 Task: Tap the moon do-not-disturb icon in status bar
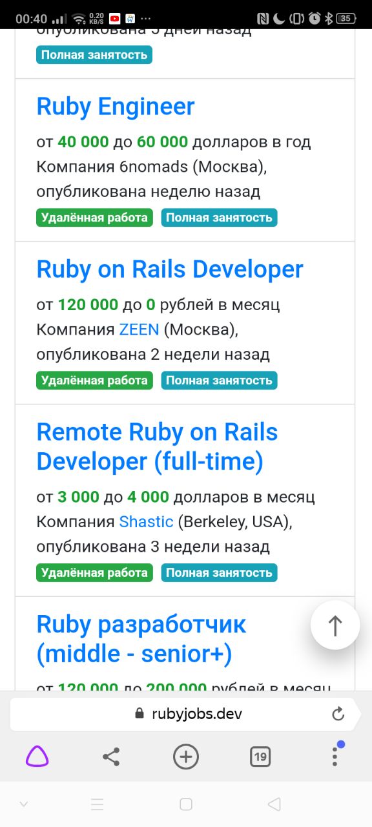[x=279, y=18]
